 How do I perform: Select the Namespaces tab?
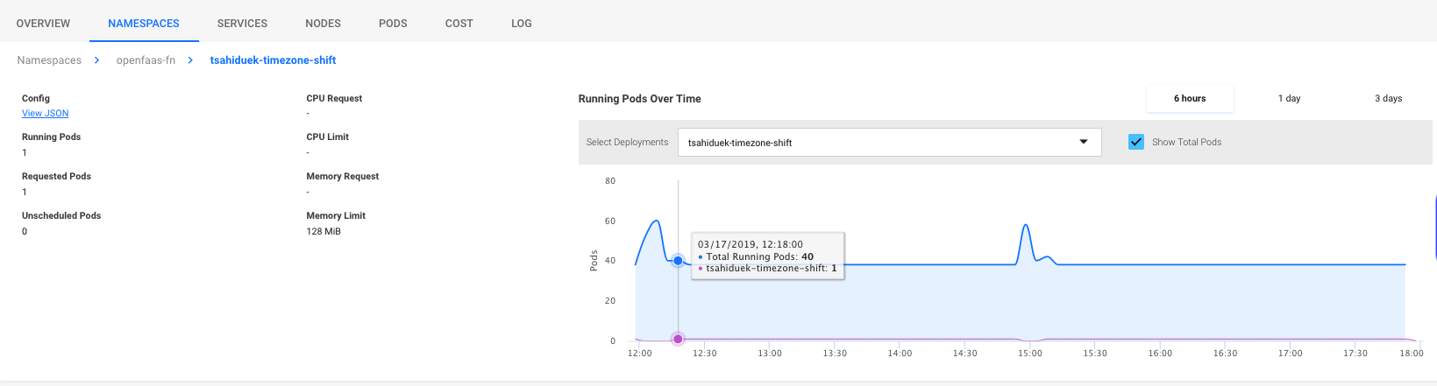pos(144,24)
